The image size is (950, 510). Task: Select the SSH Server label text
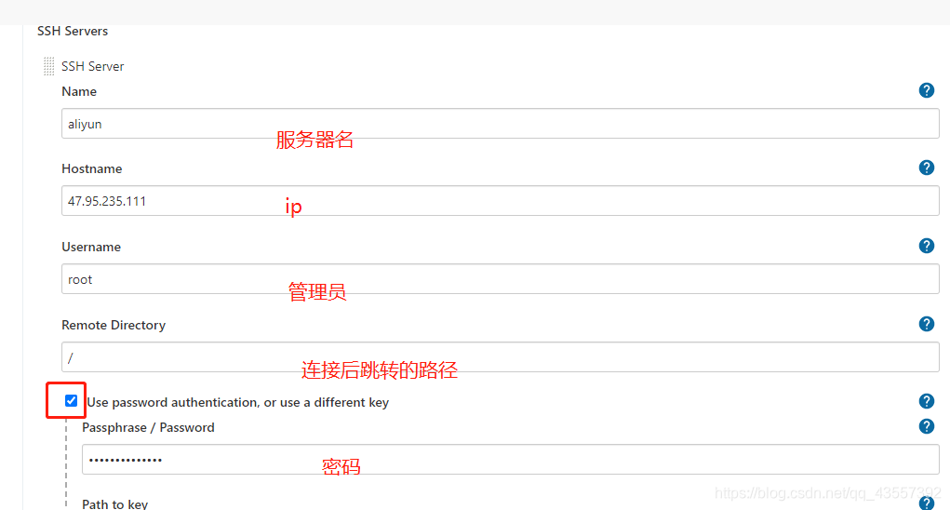coord(93,66)
